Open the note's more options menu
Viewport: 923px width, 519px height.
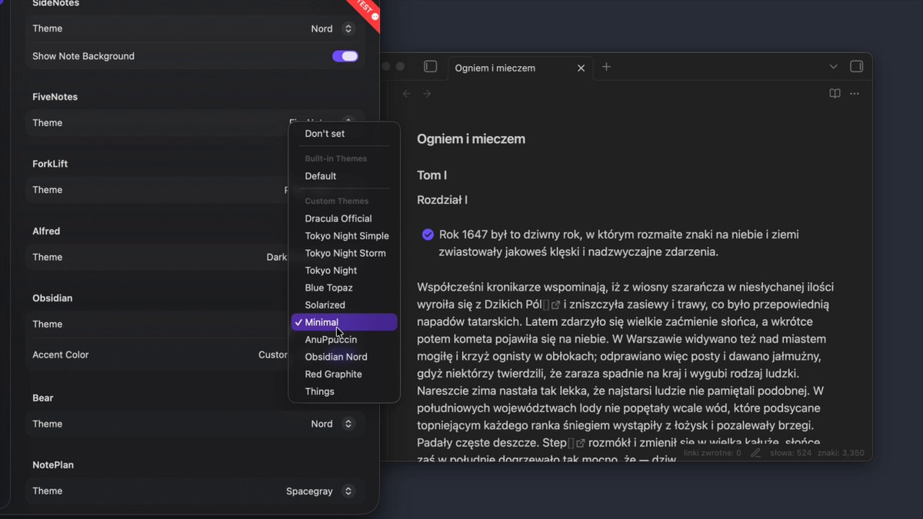[x=855, y=94]
